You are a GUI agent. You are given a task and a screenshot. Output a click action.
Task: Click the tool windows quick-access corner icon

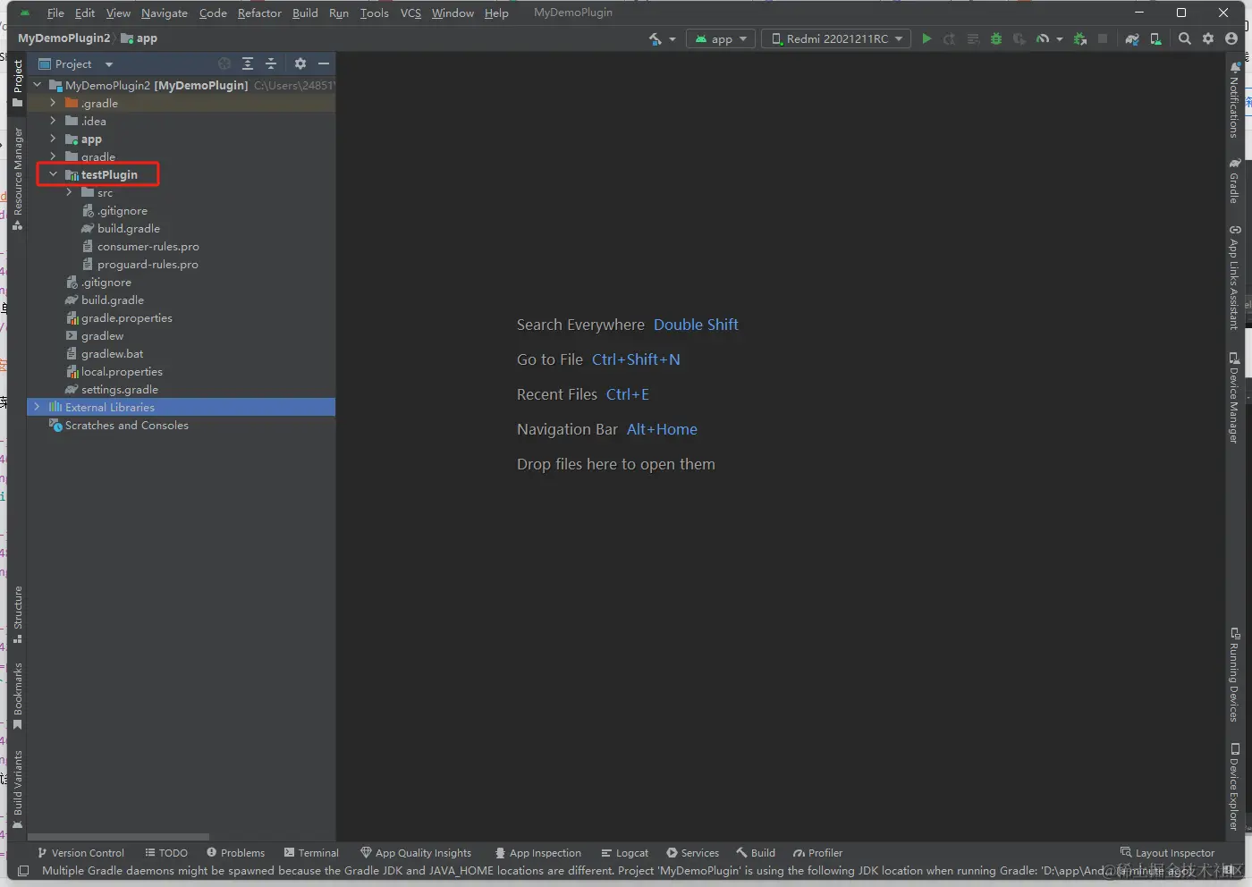(23, 870)
